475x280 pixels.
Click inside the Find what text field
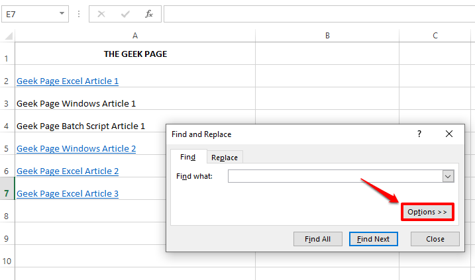click(x=335, y=176)
